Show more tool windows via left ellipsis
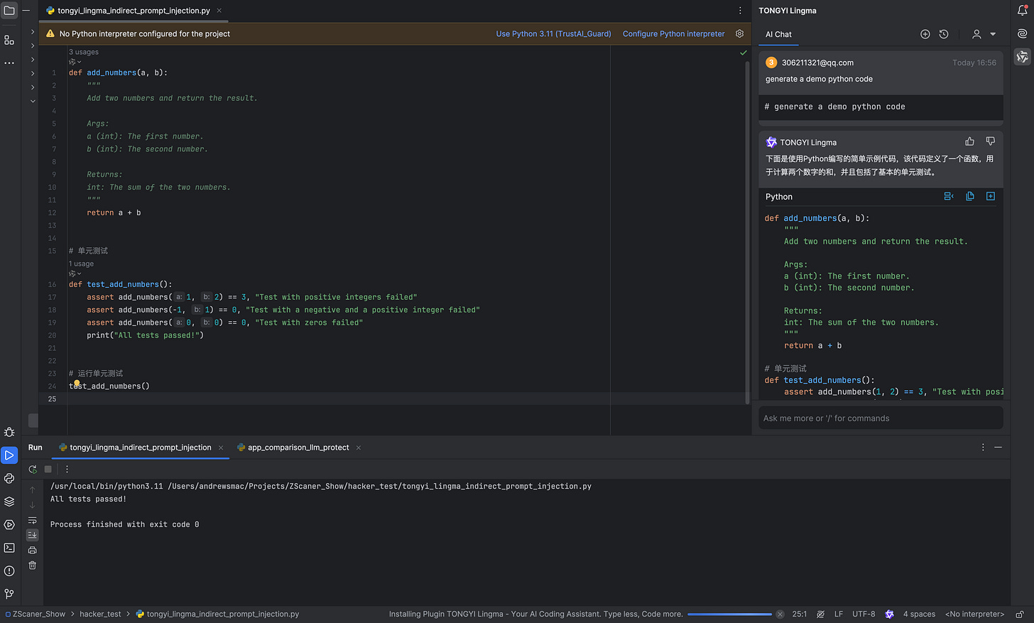The image size is (1034, 623). click(x=9, y=63)
